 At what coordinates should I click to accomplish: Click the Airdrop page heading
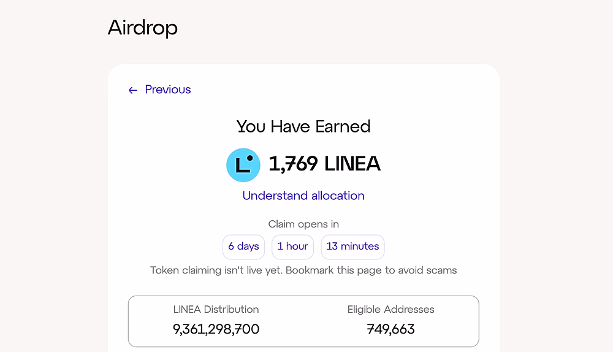(143, 28)
